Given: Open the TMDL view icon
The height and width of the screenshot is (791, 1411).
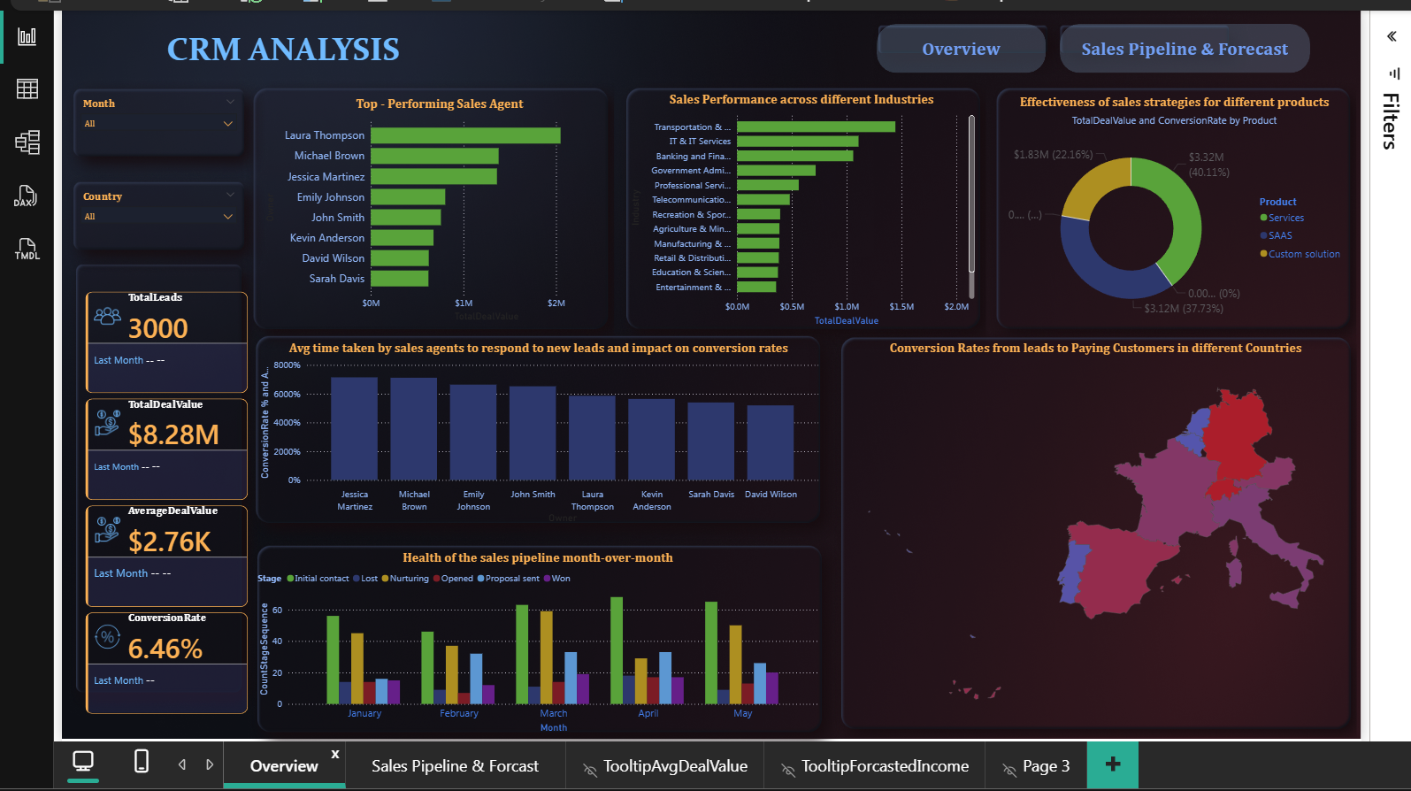Looking at the screenshot, I should click(x=27, y=249).
